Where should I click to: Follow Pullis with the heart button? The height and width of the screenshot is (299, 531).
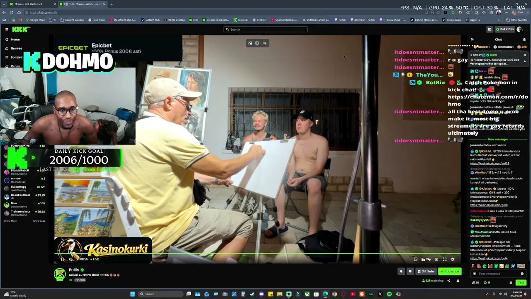coord(410,272)
